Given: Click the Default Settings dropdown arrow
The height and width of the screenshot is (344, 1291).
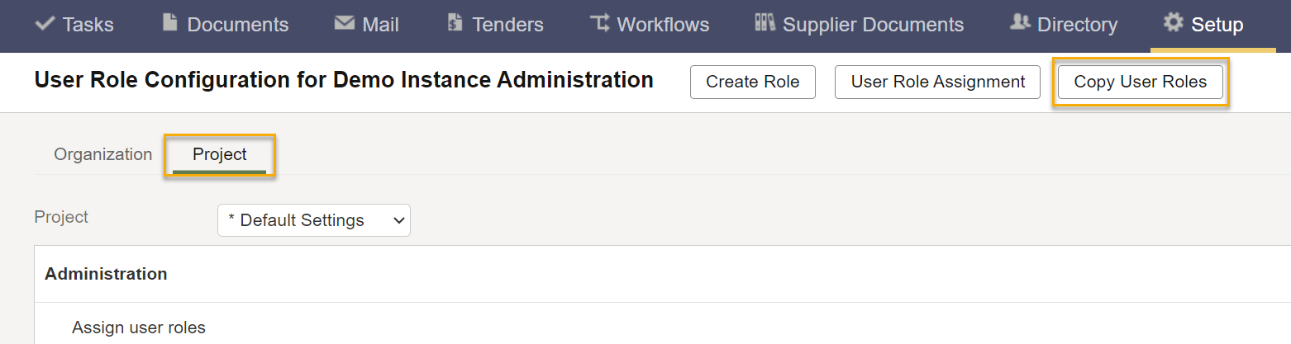Looking at the screenshot, I should (398, 220).
